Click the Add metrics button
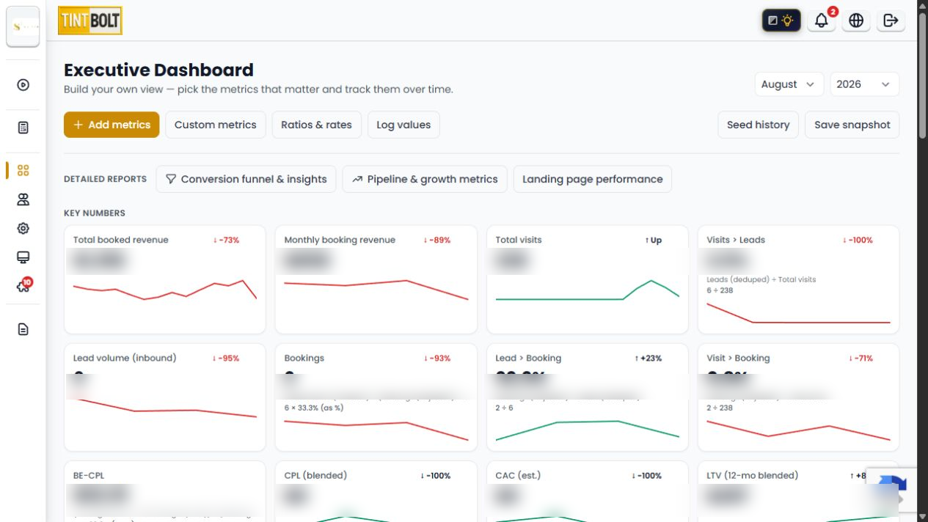 (112, 125)
